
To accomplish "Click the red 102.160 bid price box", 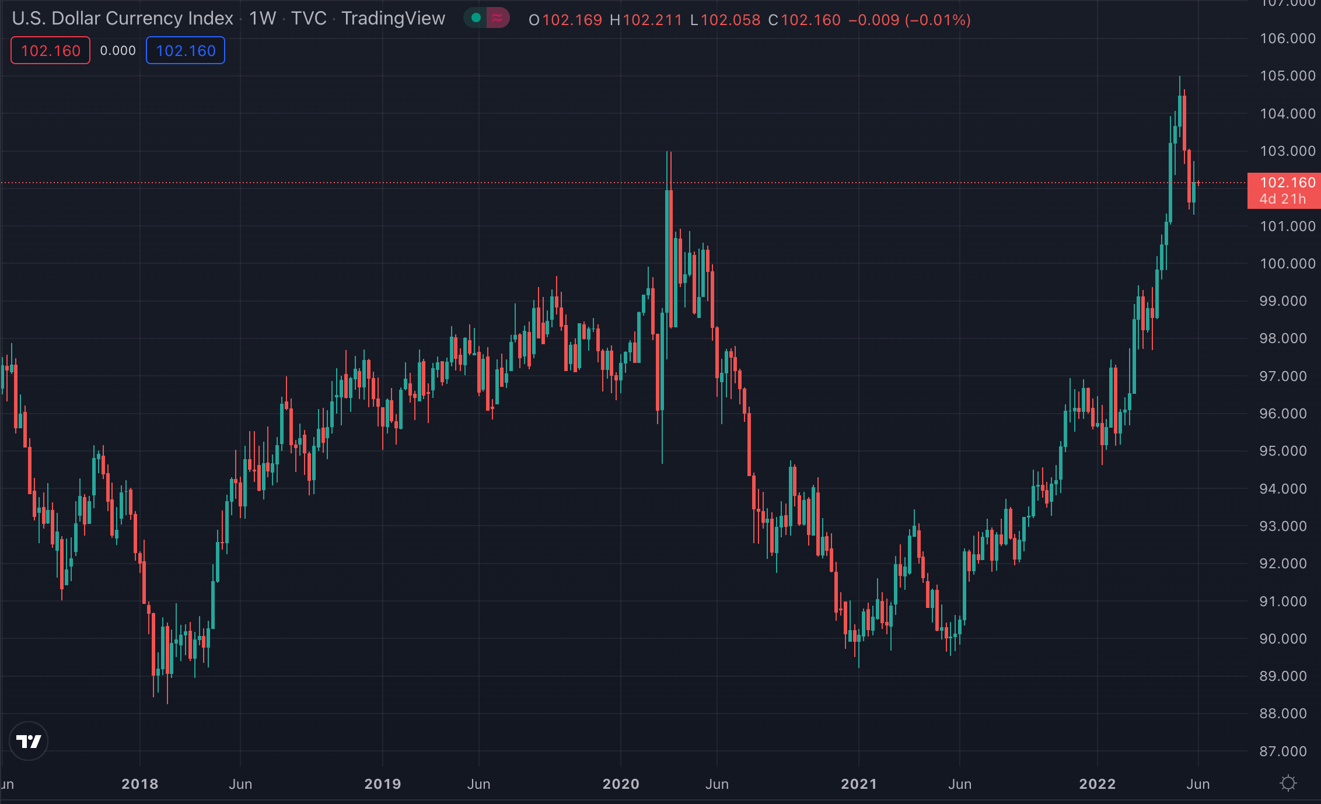I will (x=51, y=50).
